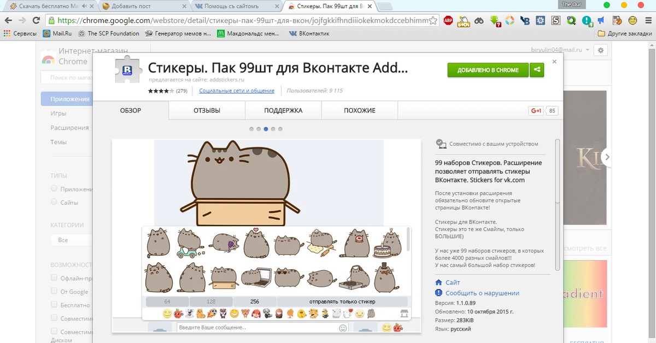Open the Adblock Plus (ABP) extension icon

tap(448, 21)
